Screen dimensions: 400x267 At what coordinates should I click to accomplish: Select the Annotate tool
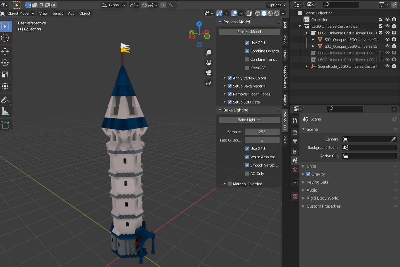tap(5, 99)
